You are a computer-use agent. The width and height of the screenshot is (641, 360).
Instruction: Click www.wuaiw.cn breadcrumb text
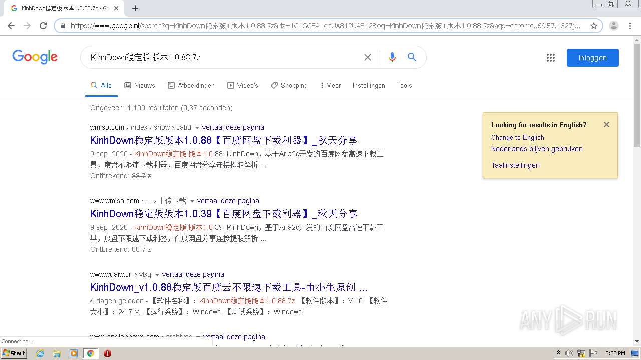pyautogui.click(x=111, y=274)
